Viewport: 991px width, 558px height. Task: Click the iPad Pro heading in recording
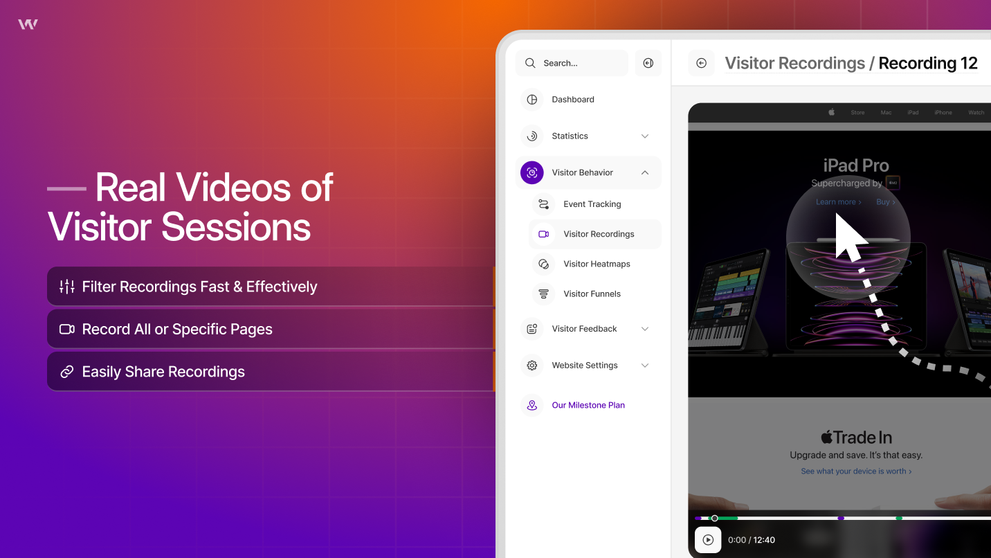(x=856, y=165)
